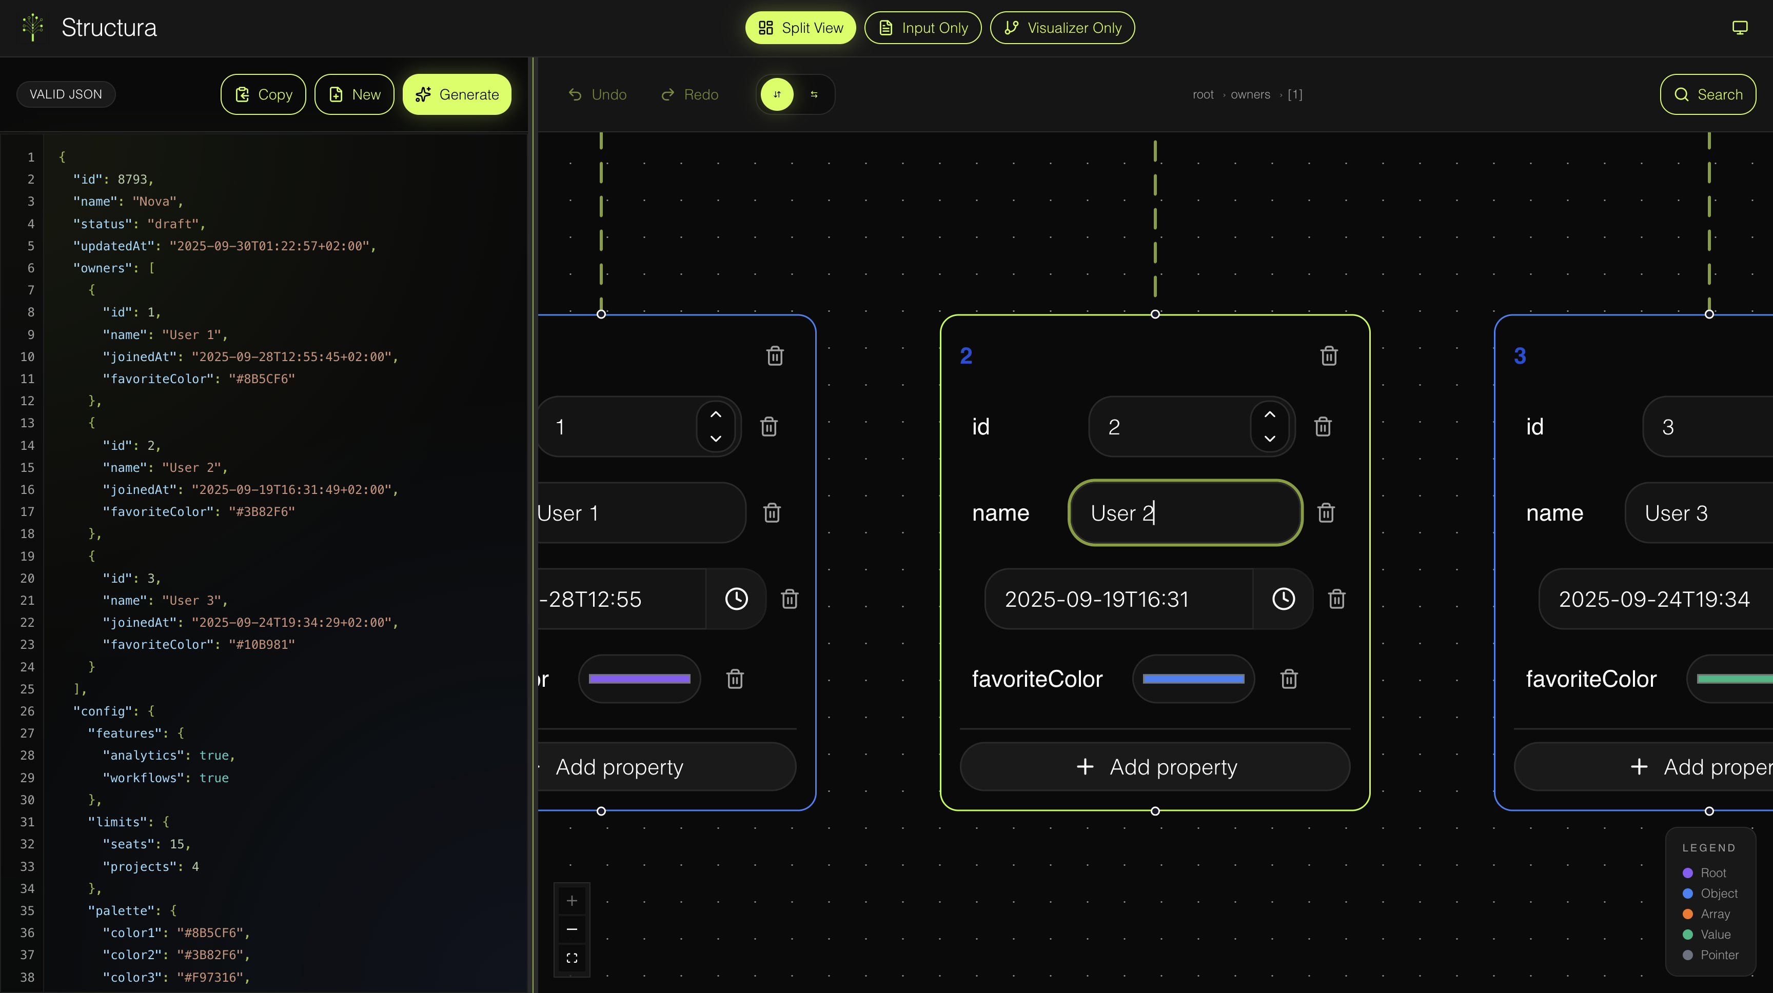This screenshot has height=993, width=1773.
Task: Click the zoom in plus control
Action: (572, 901)
